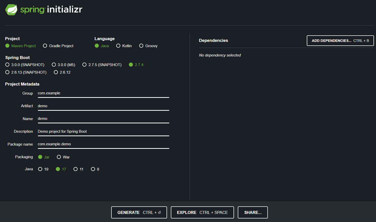This screenshot has width=376, height=222.
Task: Explore the project using EXPLORE button
Action: (202, 212)
